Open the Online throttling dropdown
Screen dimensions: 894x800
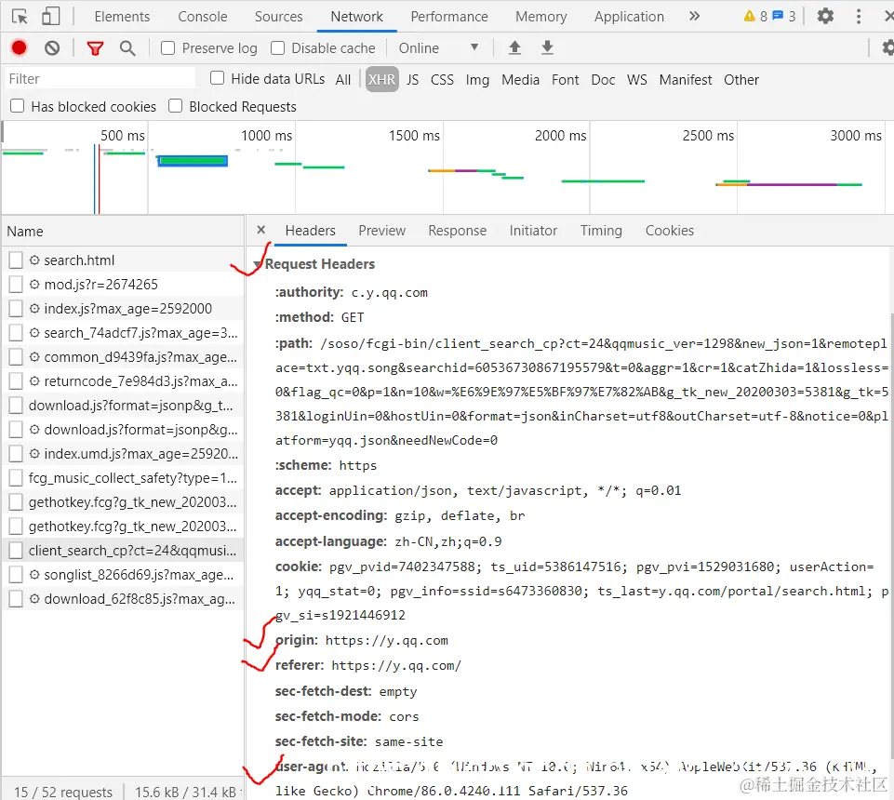tap(437, 47)
